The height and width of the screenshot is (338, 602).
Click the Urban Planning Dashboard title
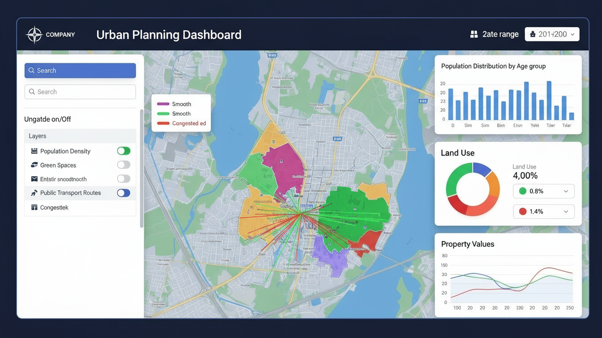tap(169, 34)
